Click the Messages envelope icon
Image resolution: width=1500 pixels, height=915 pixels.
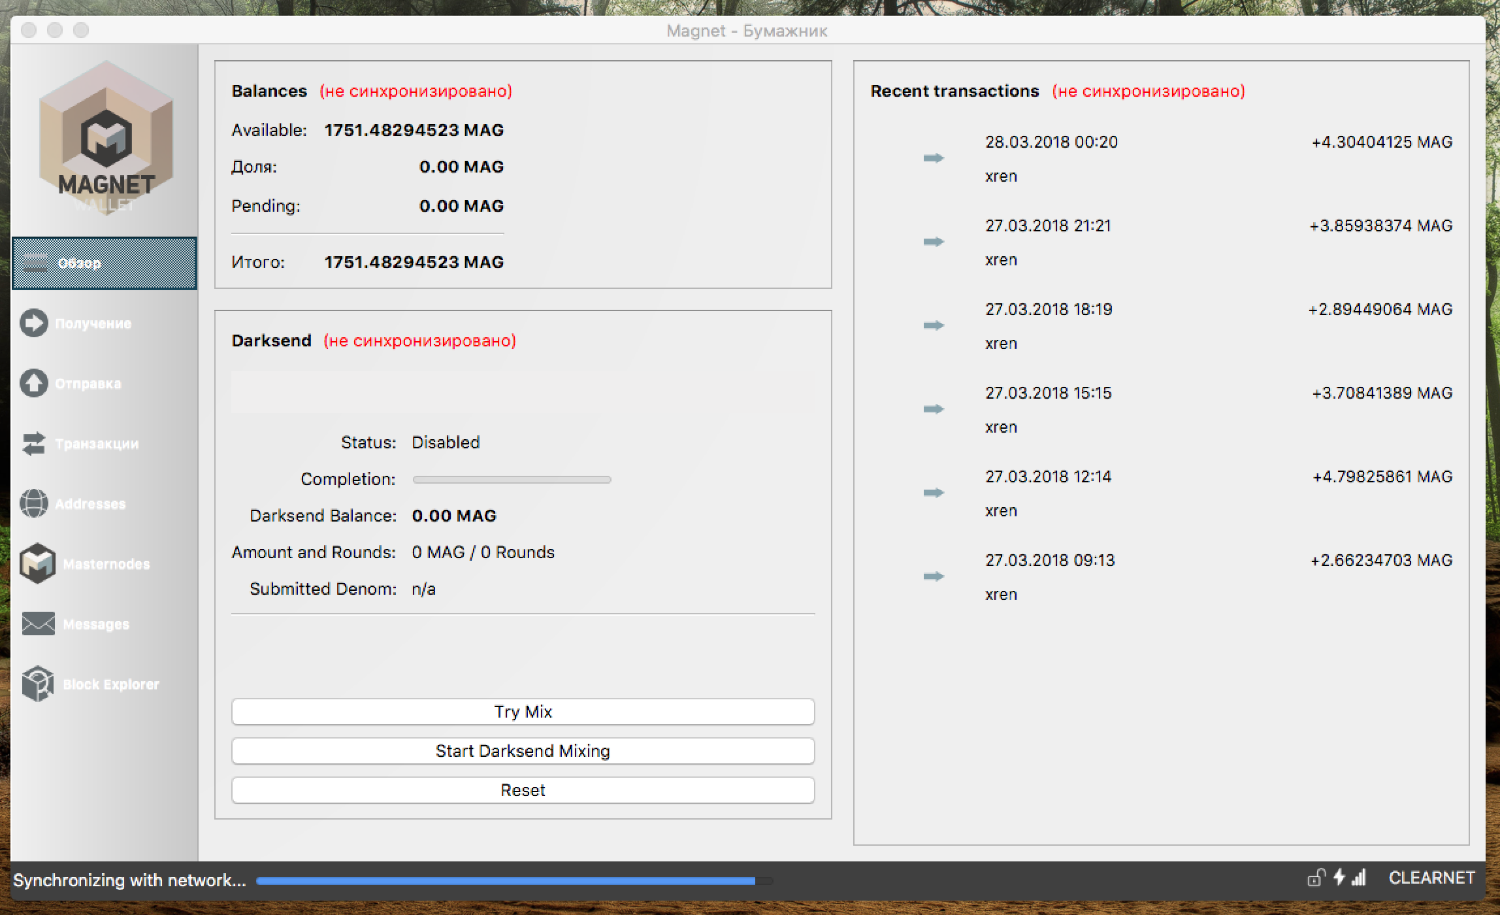[x=38, y=624]
